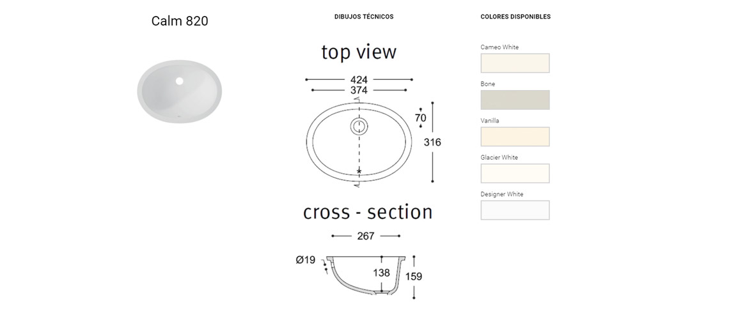The image size is (729, 311).
Task: Click the Colores Disponibles heading
Action: tap(515, 17)
